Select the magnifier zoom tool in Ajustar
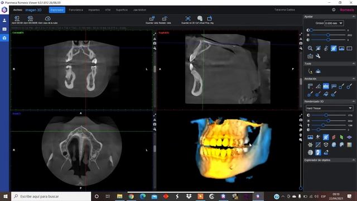 pos(310,49)
